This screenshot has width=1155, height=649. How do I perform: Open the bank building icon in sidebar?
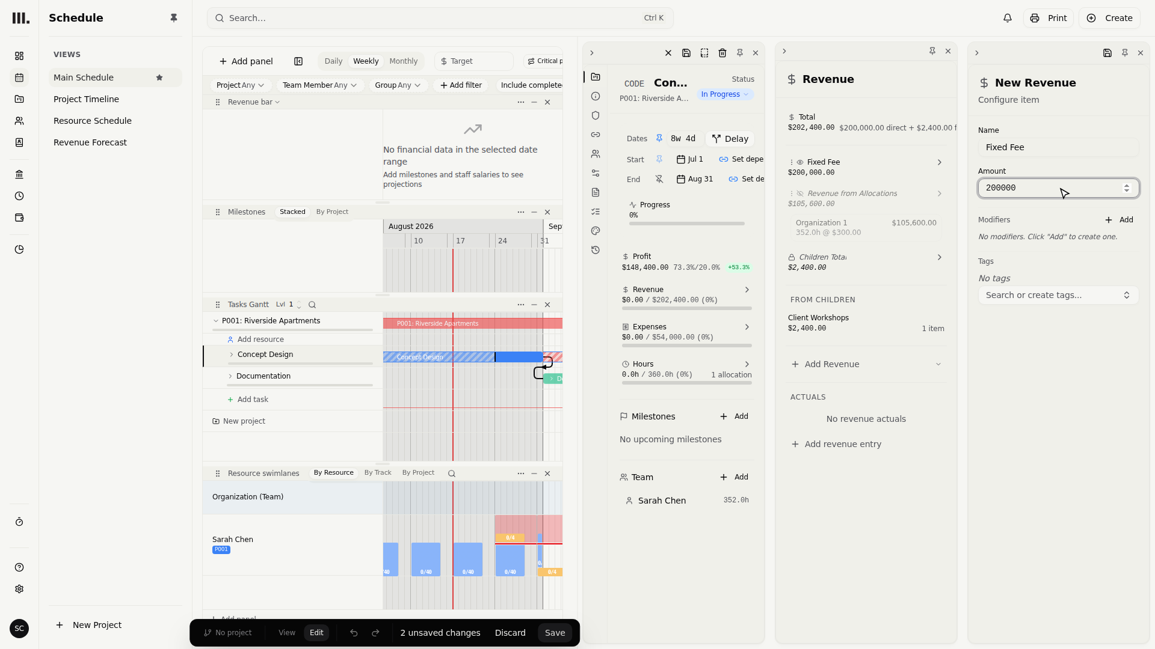pos(19,174)
